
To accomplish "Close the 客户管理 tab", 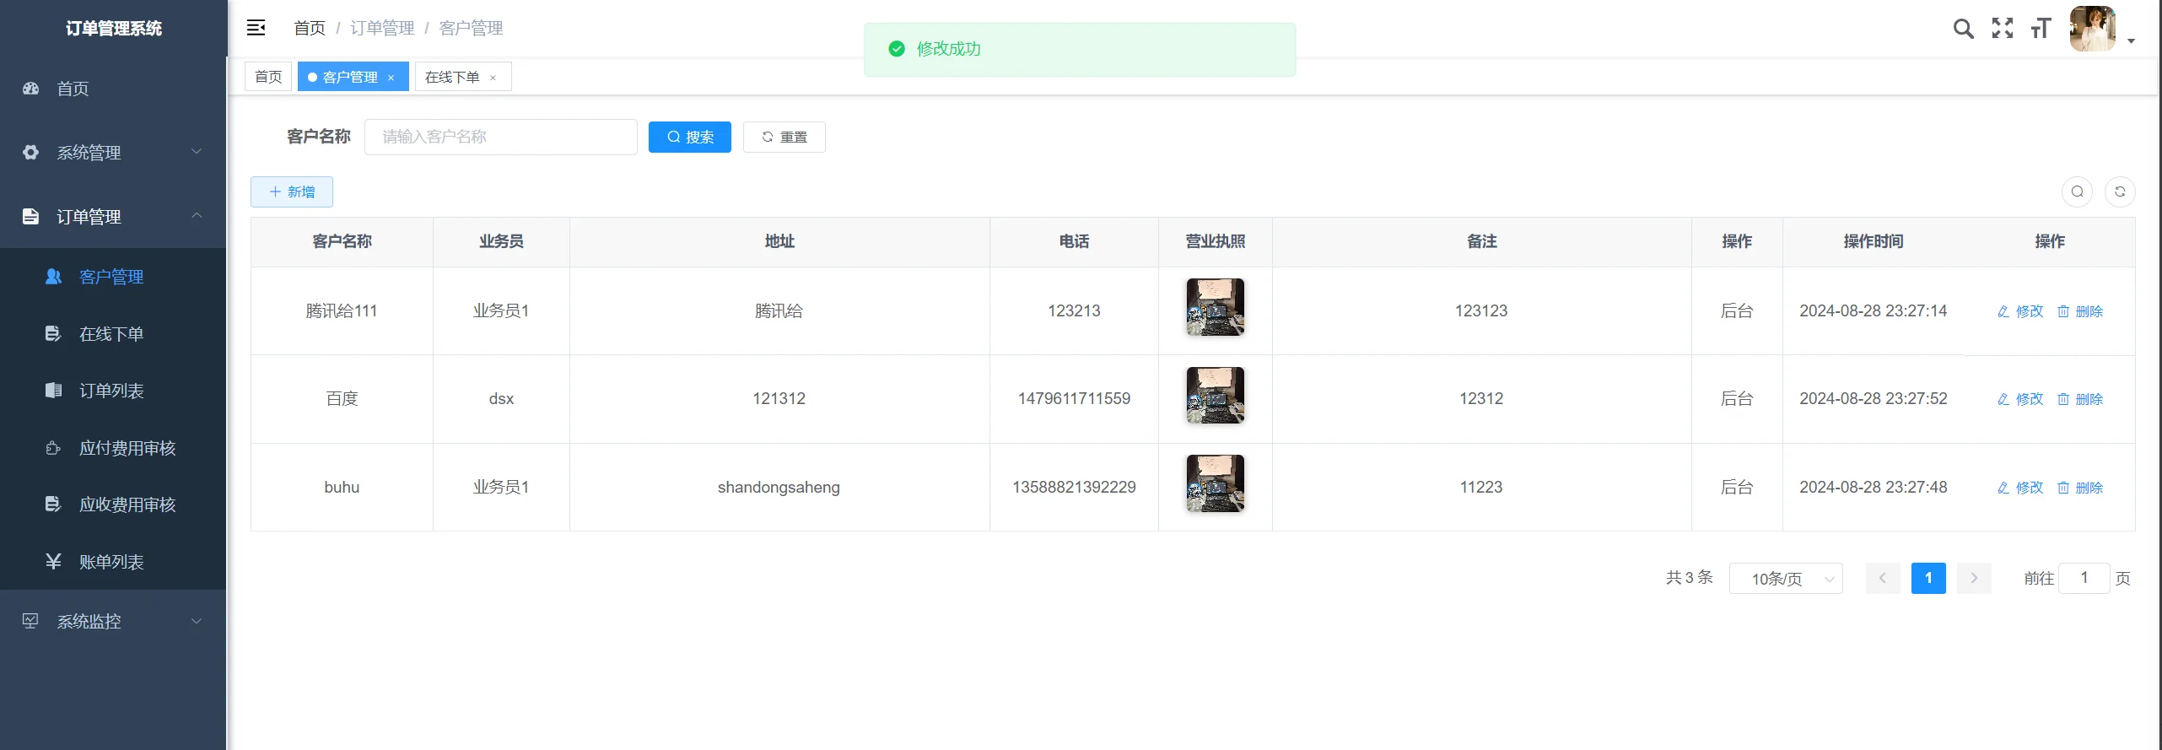I will pyautogui.click(x=391, y=78).
